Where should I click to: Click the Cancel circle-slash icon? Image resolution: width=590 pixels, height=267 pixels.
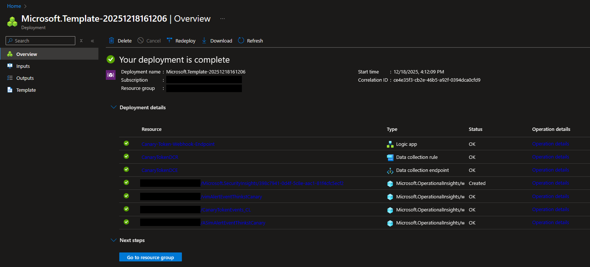click(x=141, y=40)
